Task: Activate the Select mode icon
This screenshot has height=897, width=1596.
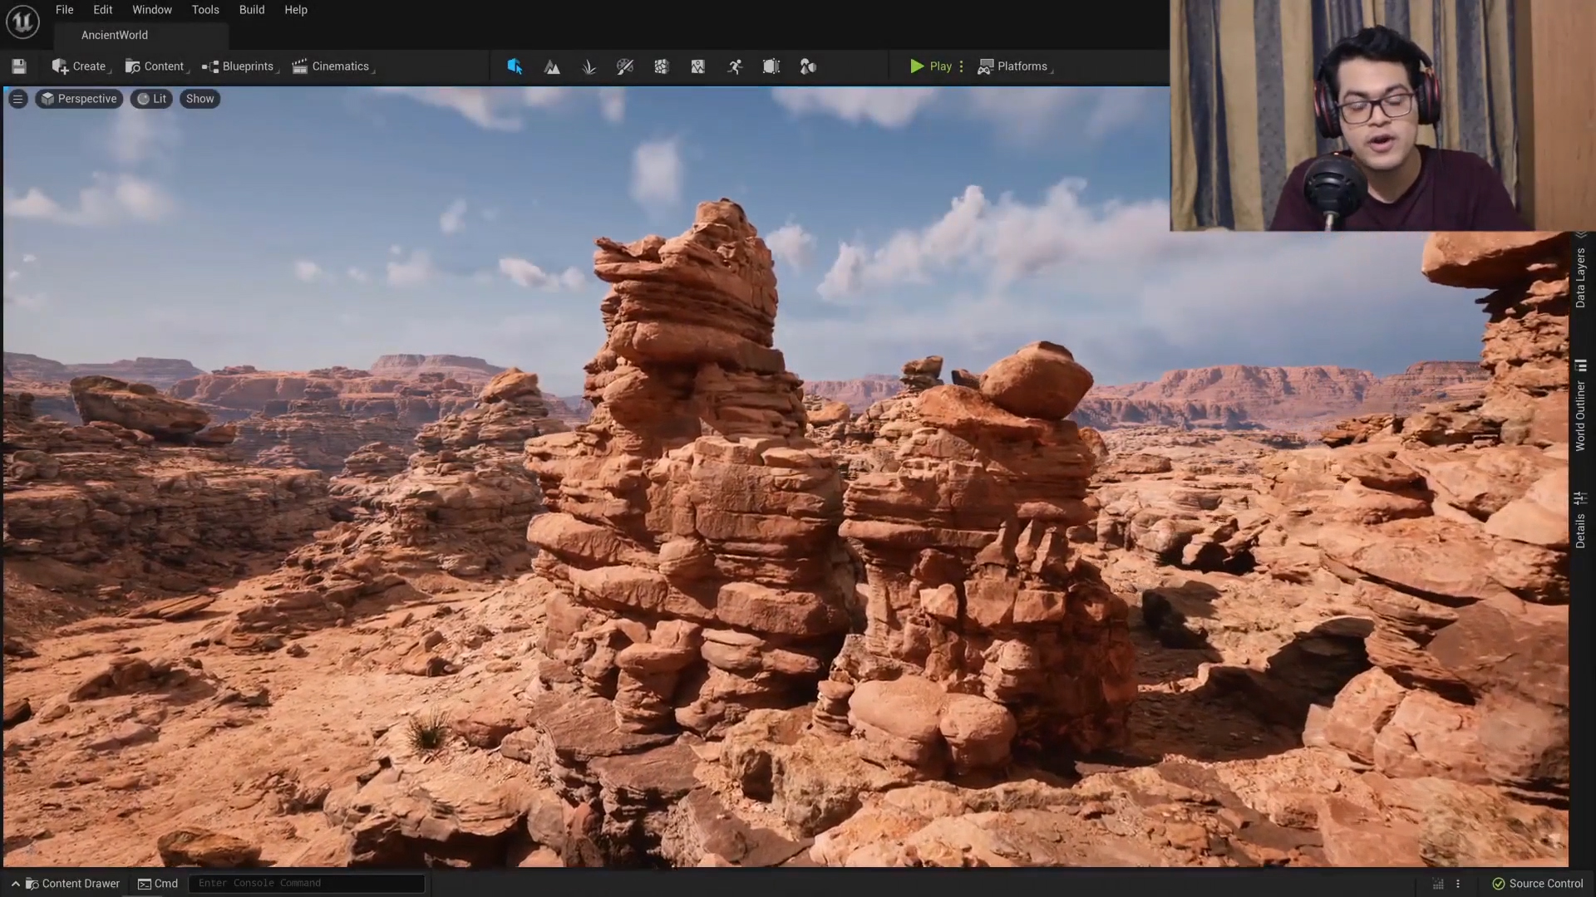Action: pyautogui.click(x=515, y=66)
